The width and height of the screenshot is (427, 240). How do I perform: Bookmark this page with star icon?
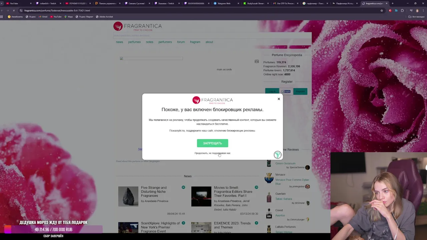point(382,10)
